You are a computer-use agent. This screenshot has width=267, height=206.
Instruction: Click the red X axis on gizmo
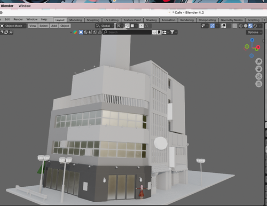(258, 47)
